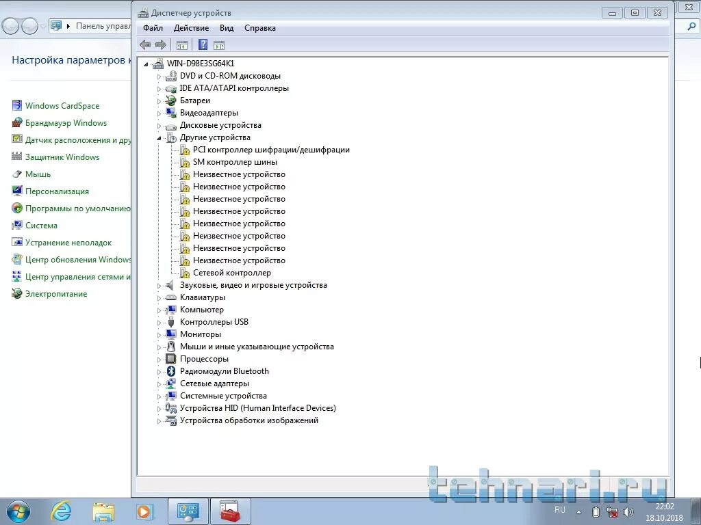Select the first Неизвестное устройство below SM контроллер шины
This screenshot has height=525, width=701.
coord(239,174)
